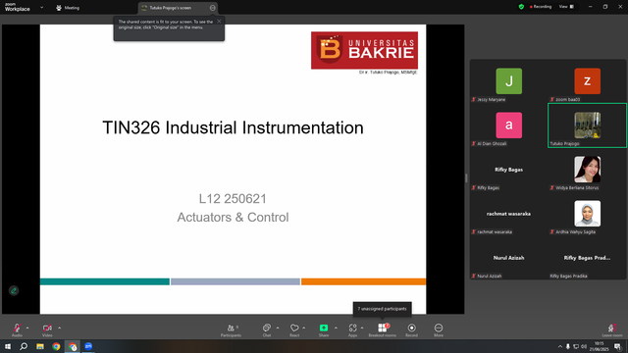Viewport: 628px width, 353px height.
Task: Open the More options menu
Action: tap(439, 329)
